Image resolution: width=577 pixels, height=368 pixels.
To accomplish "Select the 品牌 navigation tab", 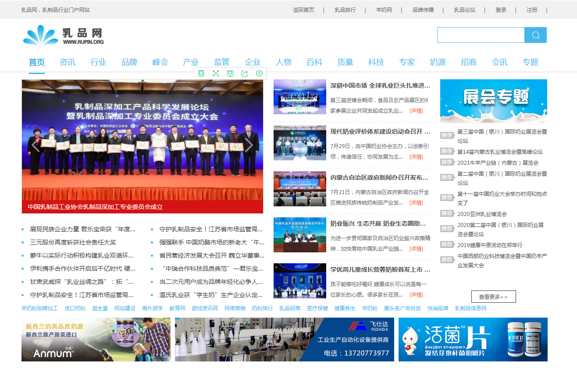I will pyautogui.click(x=129, y=62).
